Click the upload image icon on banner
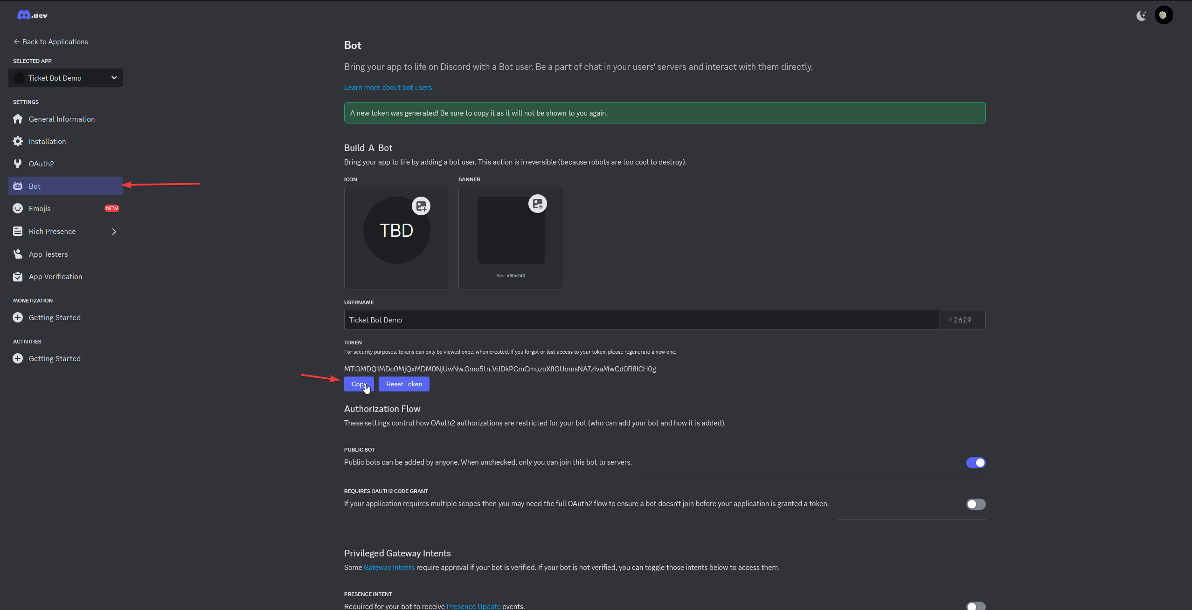Viewport: 1192px width, 610px height. pos(537,204)
